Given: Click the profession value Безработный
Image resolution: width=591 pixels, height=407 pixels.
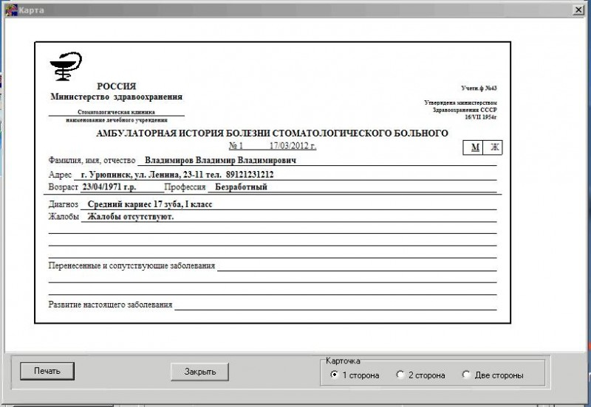Looking at the screenshot, I should coord(236,187).
